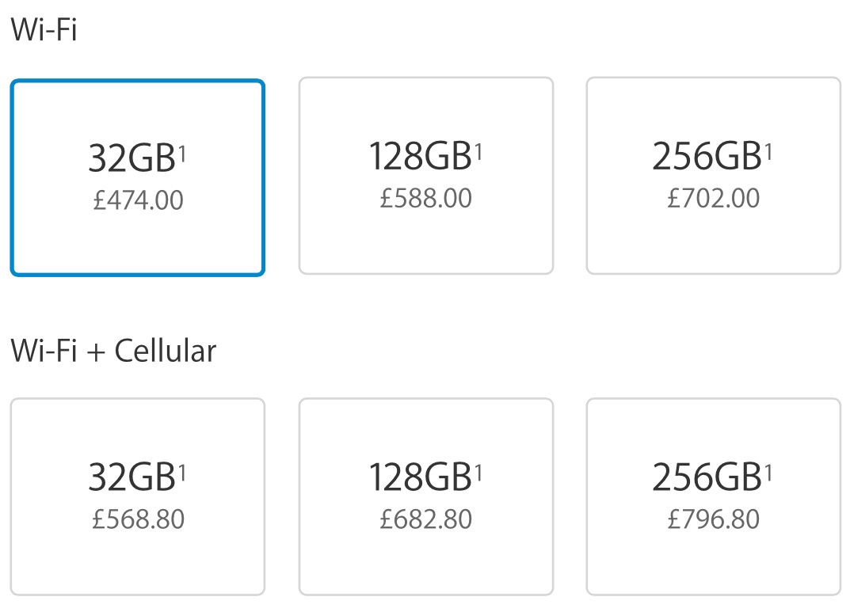This screenshot has width=850, height=612.
Task: Open footnote 1 beside Wi-Fi 32GB
Action: [182, 150]
